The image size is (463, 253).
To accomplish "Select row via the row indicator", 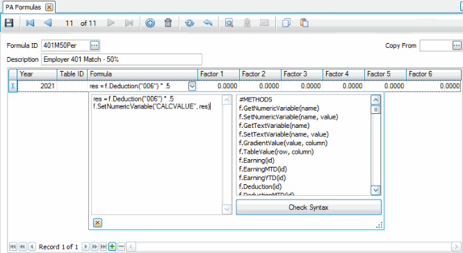I will (13, 86).
